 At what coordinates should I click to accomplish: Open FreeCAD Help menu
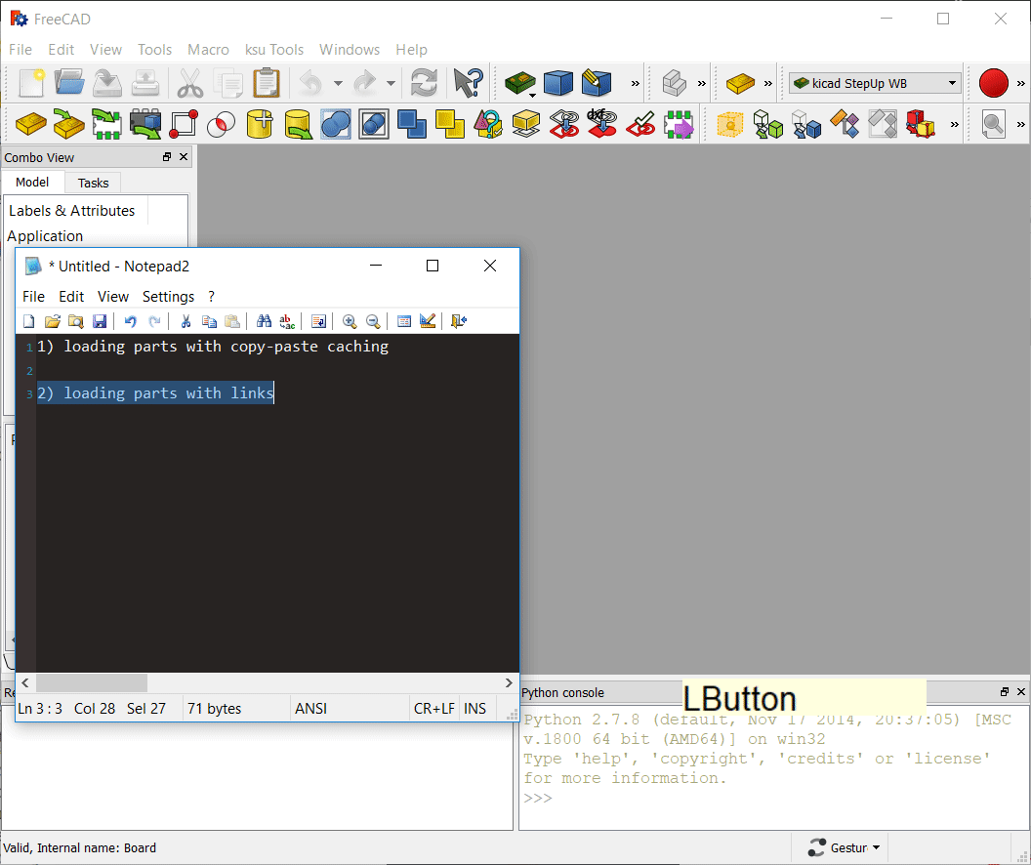(x=411, y=50)
